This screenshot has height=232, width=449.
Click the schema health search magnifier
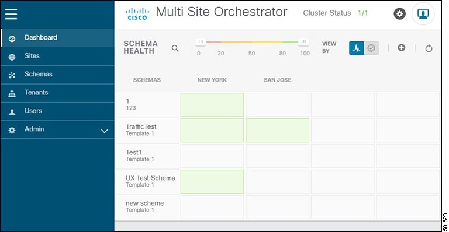pos(175,48)
